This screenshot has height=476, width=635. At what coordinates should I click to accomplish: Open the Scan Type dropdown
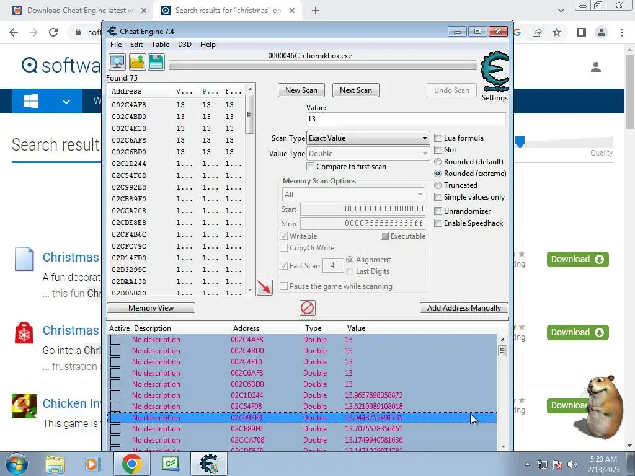point(368,138)
